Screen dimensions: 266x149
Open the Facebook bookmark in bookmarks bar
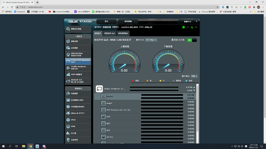click(x=20, y=12)
